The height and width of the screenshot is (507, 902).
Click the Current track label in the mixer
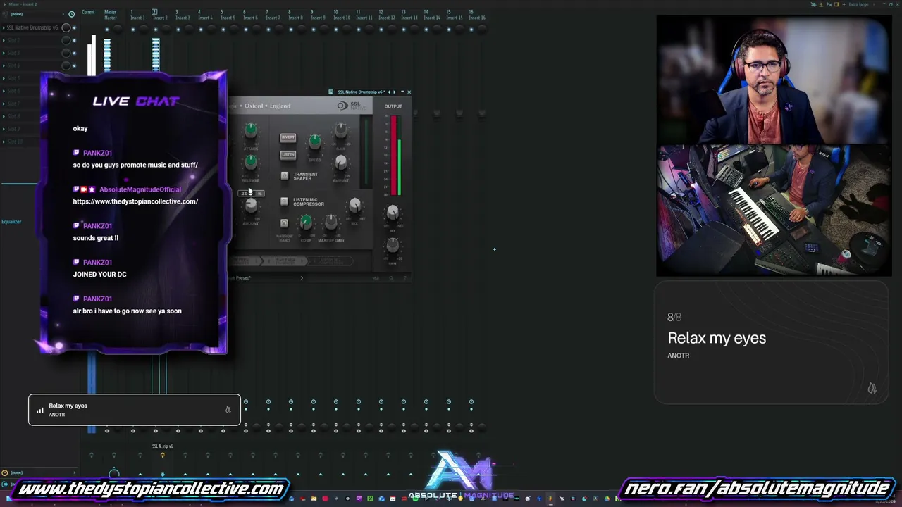pyautogui.click(x=88, y=12)
